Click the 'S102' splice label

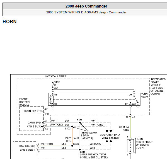click(x=79, y=120)
